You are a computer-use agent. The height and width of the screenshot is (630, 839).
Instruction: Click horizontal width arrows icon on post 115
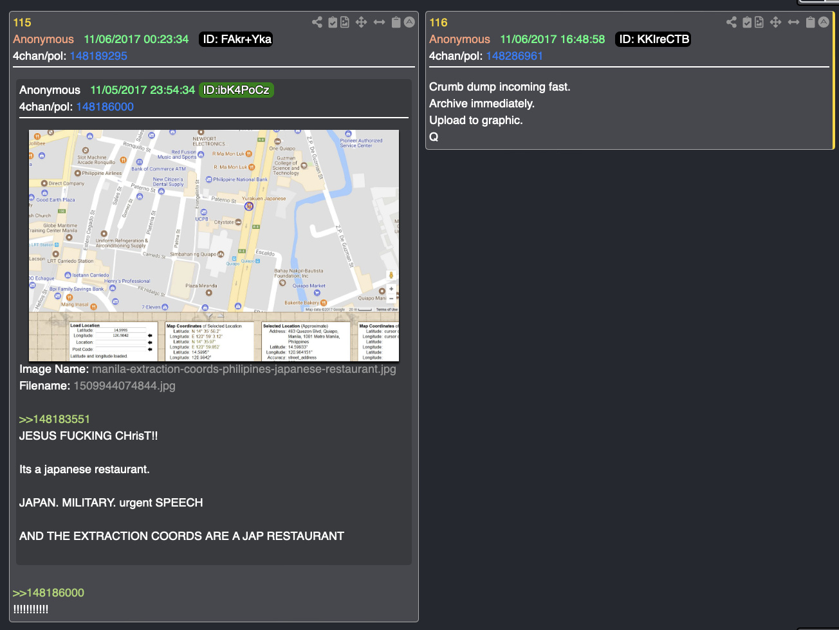pos(380,22)
